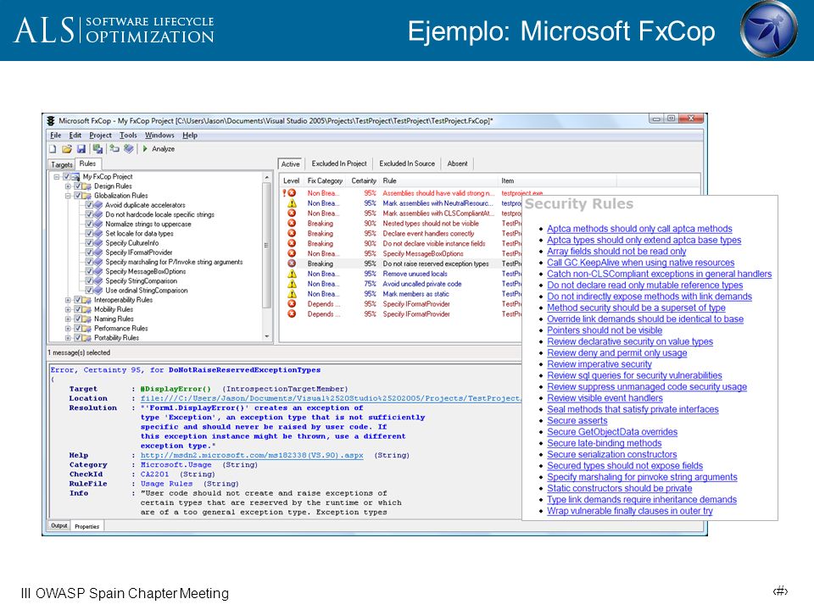This screenshot has width=814, height=610.
Task: Click the warning icon for 'Mark assemblies with NeutralResourc...'
Action: pos(293,202)
